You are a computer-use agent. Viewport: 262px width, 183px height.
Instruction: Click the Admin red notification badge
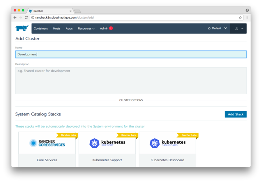[x=111, y=28]
